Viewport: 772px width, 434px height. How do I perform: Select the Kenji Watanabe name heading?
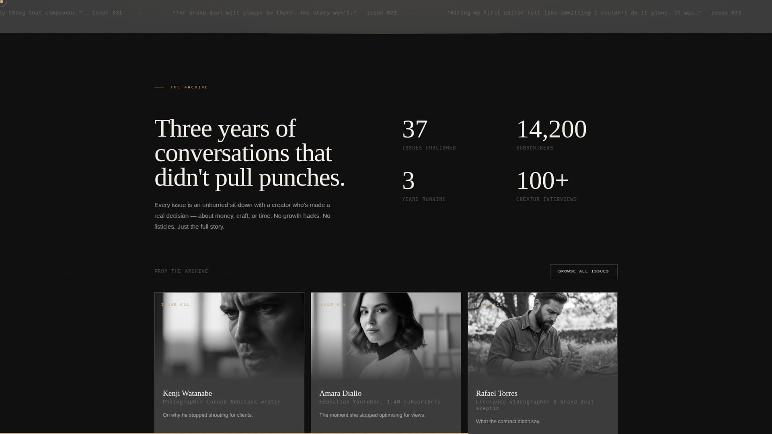187,393
